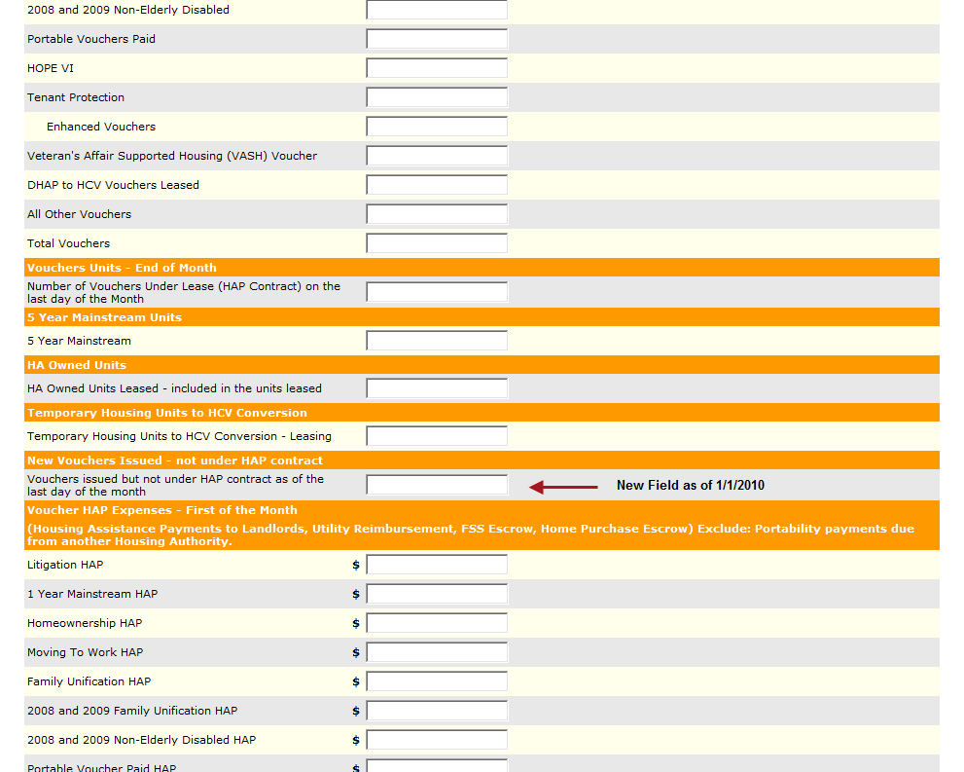Click the 'Litigation HAP' label text

[65, 565]
